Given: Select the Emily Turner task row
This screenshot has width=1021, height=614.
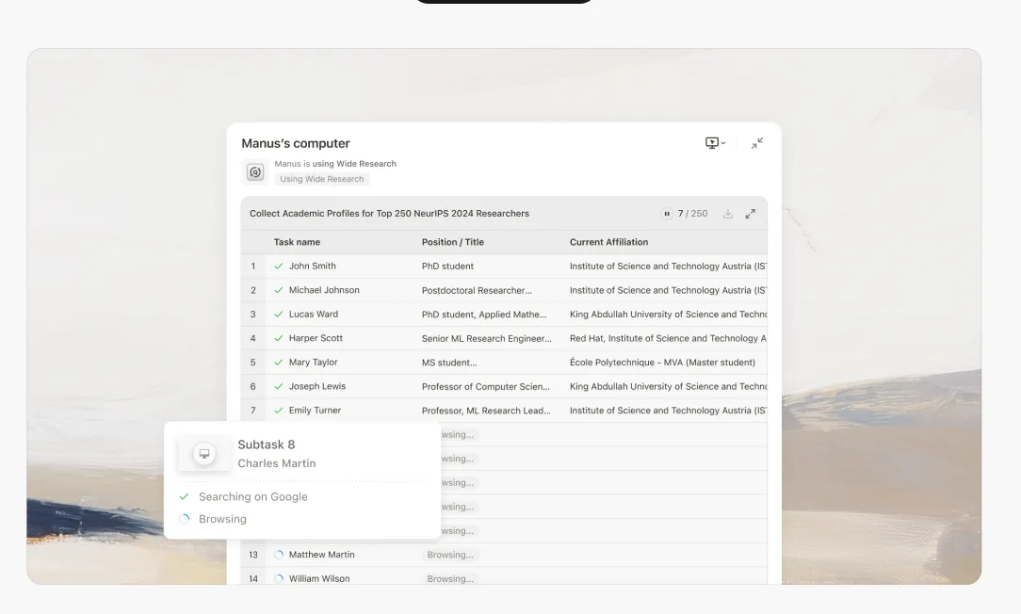Looking at the screenshot, I should (x=315, y=411).
